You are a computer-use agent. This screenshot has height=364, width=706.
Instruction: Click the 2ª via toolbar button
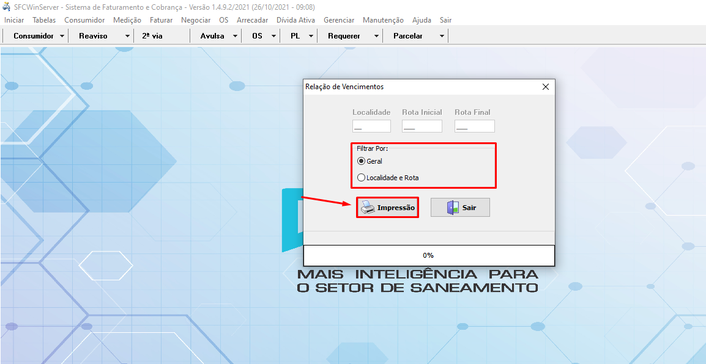[x=152, y=36]
